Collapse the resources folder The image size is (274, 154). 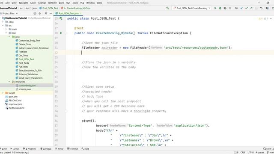pos(9,82)
